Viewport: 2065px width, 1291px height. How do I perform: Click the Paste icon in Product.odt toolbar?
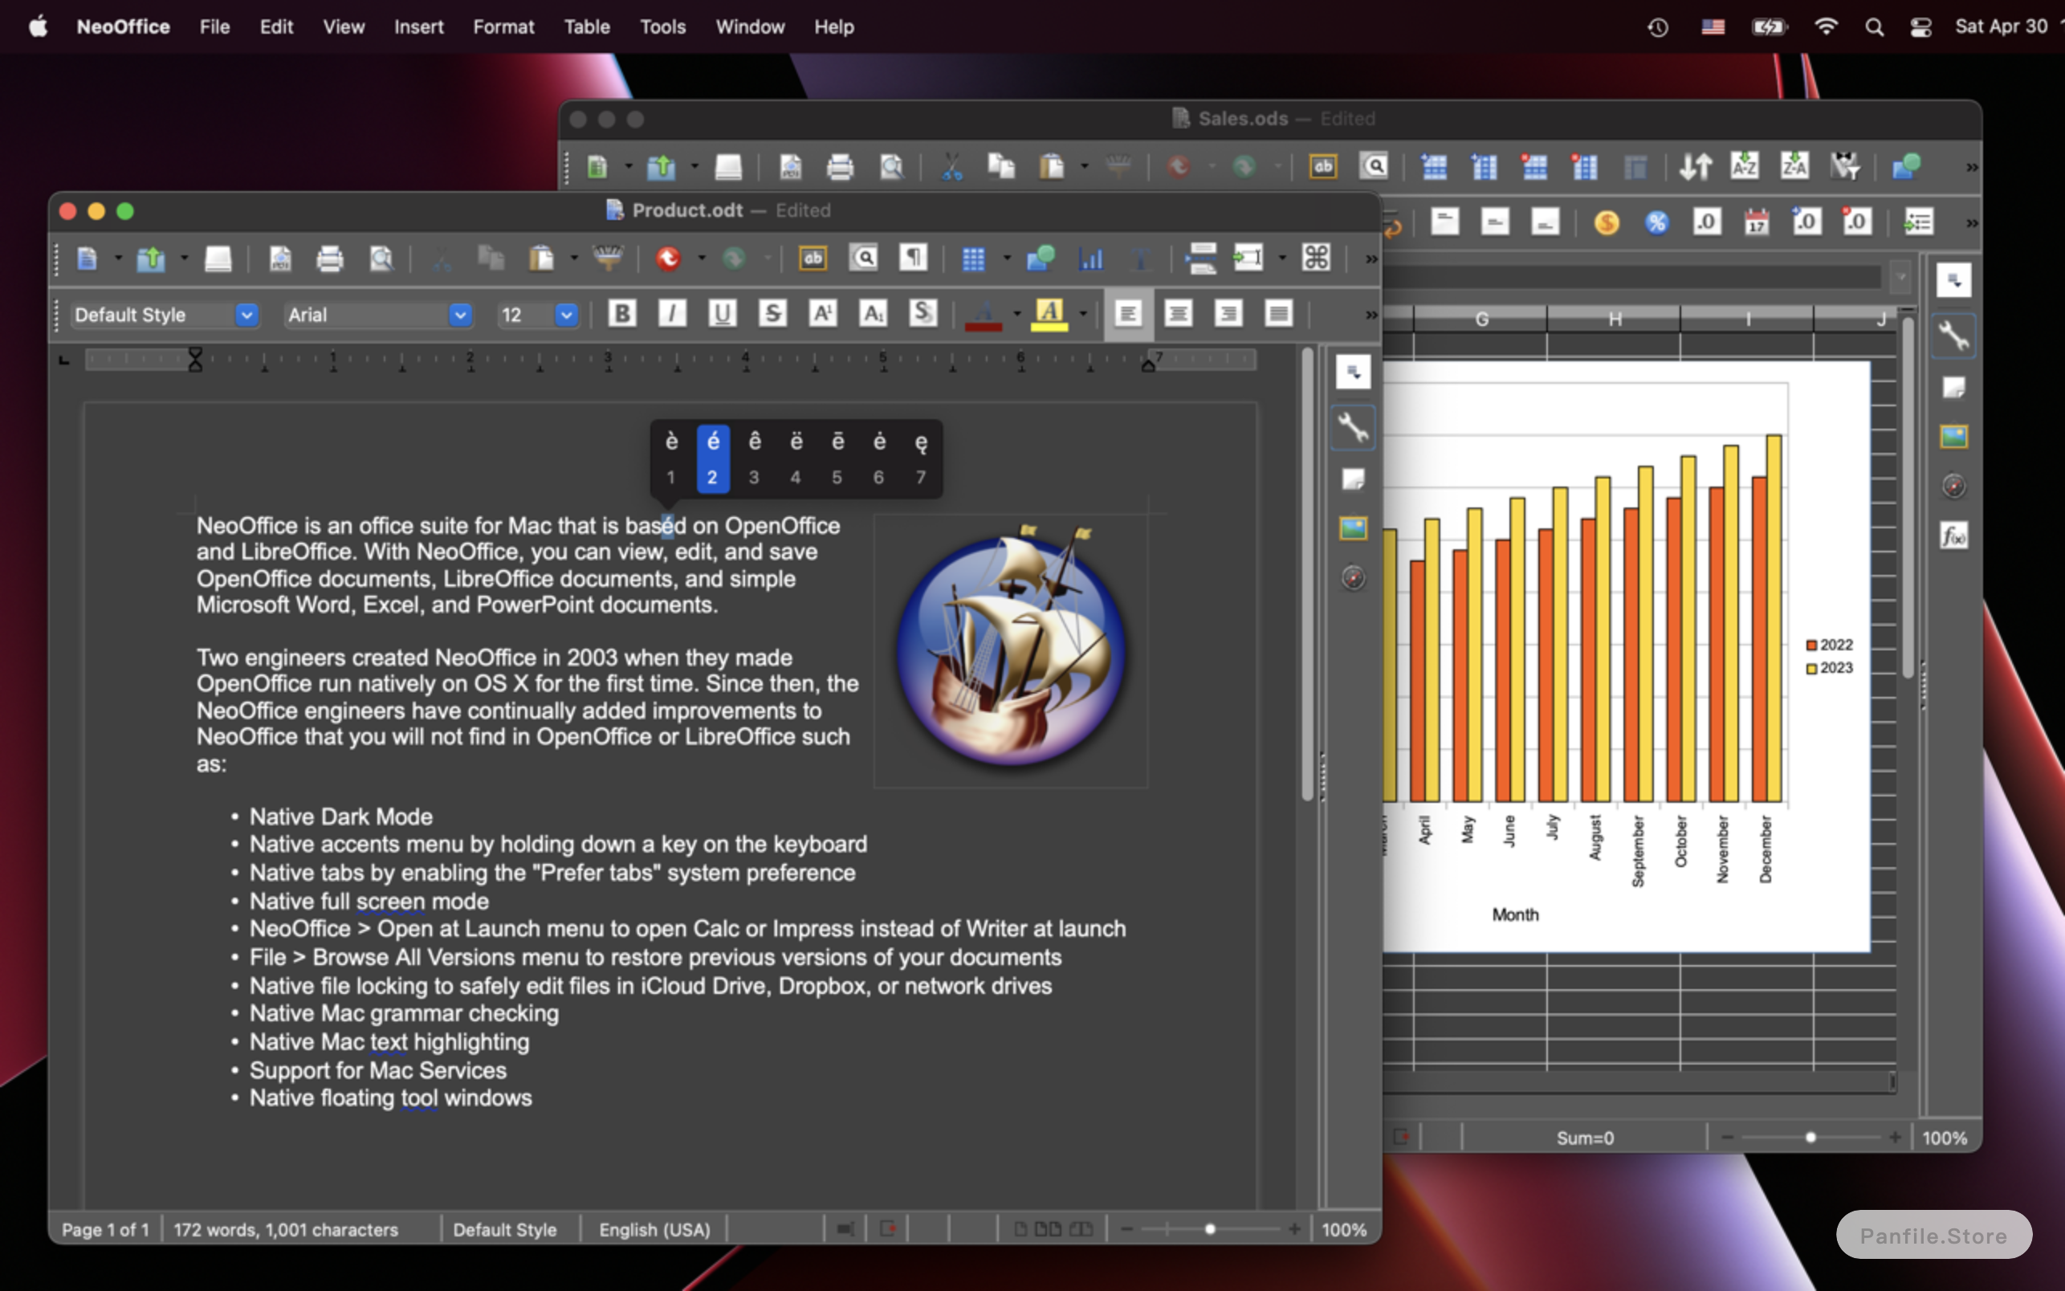pos(541,258)
